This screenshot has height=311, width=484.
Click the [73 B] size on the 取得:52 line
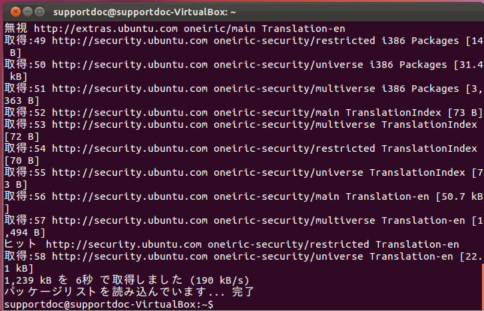[x=465, y=113]
